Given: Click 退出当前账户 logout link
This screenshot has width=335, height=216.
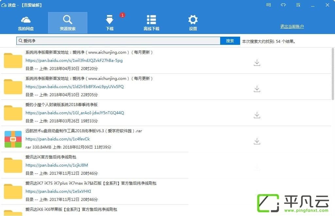Looking at the screenshot, I should [x=292, y=27].
